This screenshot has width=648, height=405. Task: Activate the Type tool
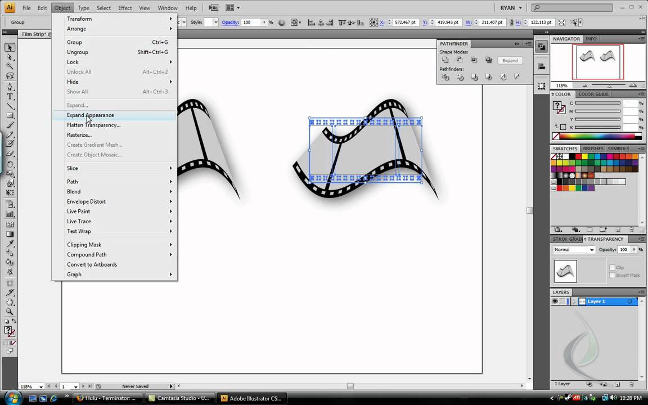click(10, 97)
